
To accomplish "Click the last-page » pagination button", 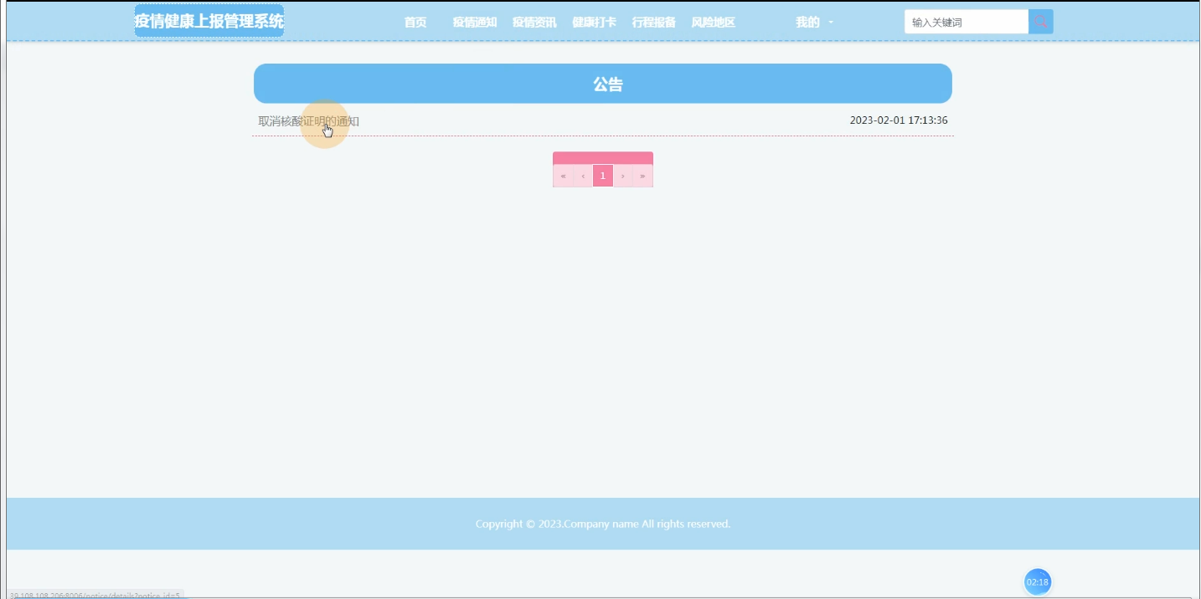I will click(x=642, y=176).
